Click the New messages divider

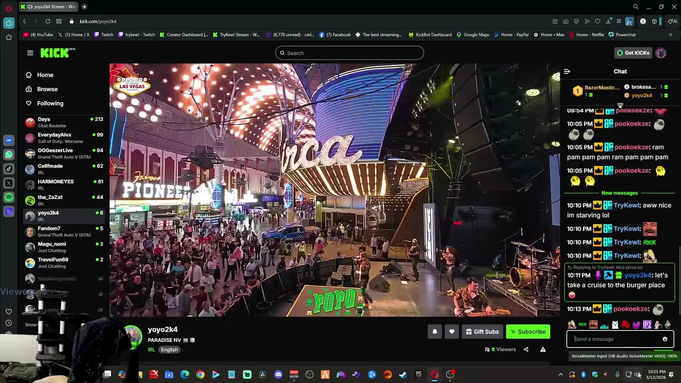coord(619,193)
